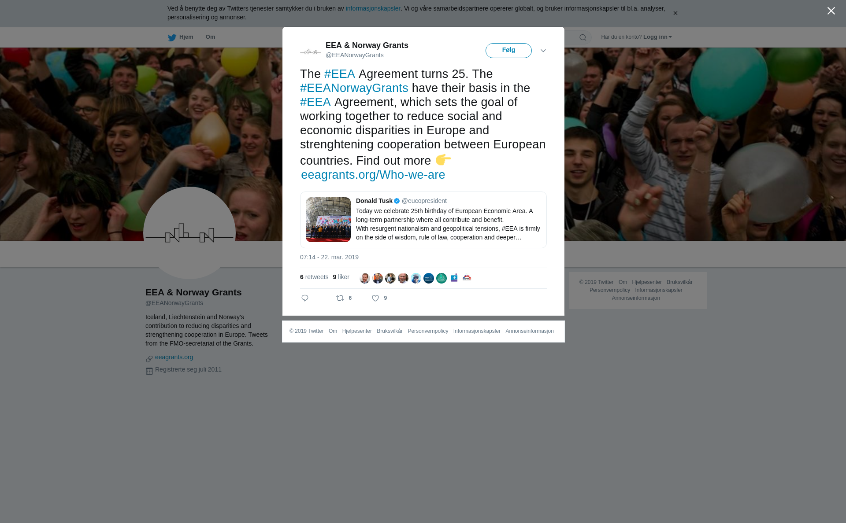Open EEA & Norway Grants avatar in tweet header
846x523 pixels.
[x=311, y=52]
